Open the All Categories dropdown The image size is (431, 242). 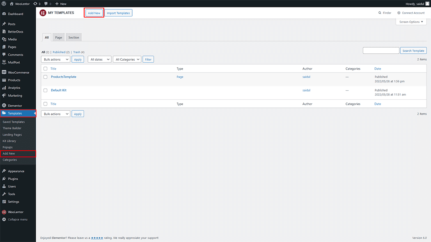pos(127,59)
